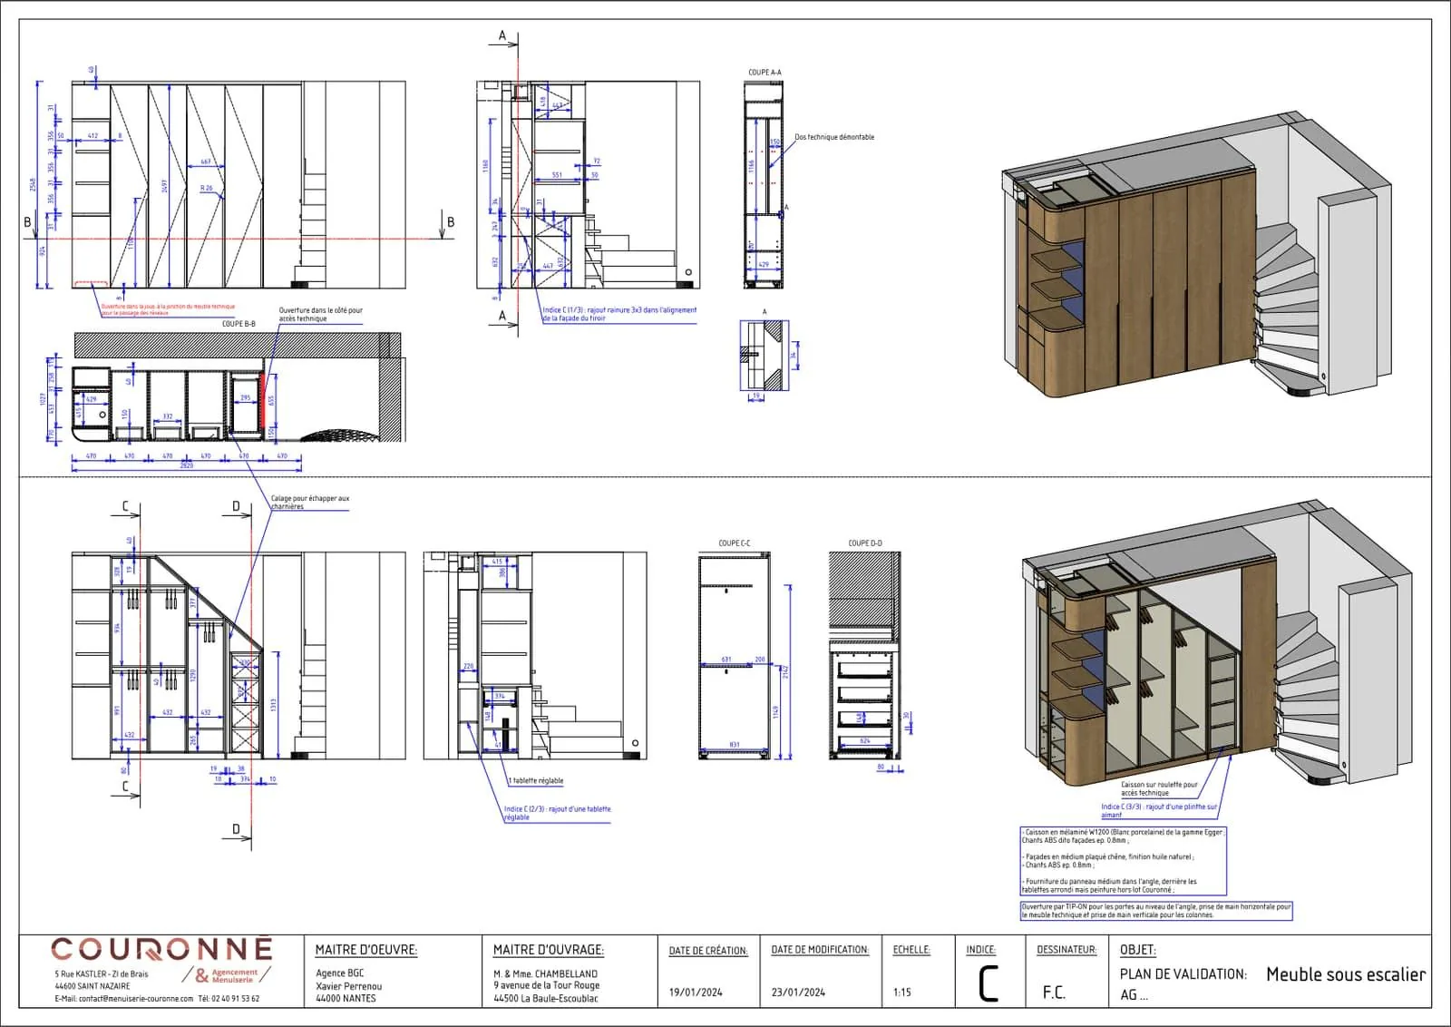Click the modification date "23/01/2024"
Image resolution: width=1451 pixels, height=1027 pixels.
[x=798, y=992]
